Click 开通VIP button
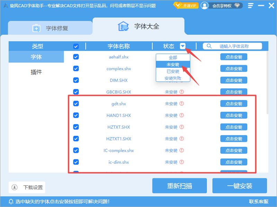The width and height of the screenshot is (277, 207). (x=186, y=6)
